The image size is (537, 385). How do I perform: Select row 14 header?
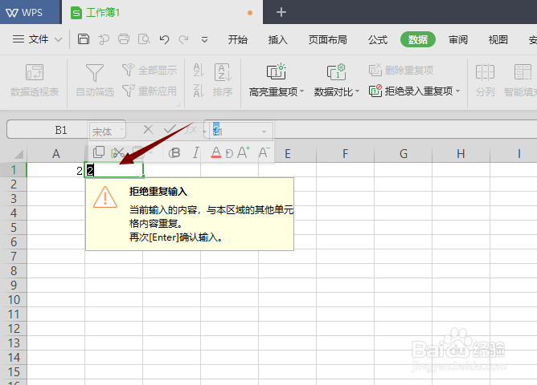pyautogui.click(x=14, y=358)
